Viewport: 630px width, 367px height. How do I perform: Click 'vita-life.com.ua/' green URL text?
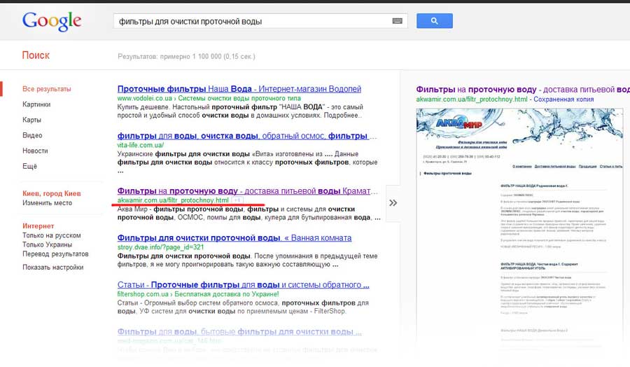141,145
